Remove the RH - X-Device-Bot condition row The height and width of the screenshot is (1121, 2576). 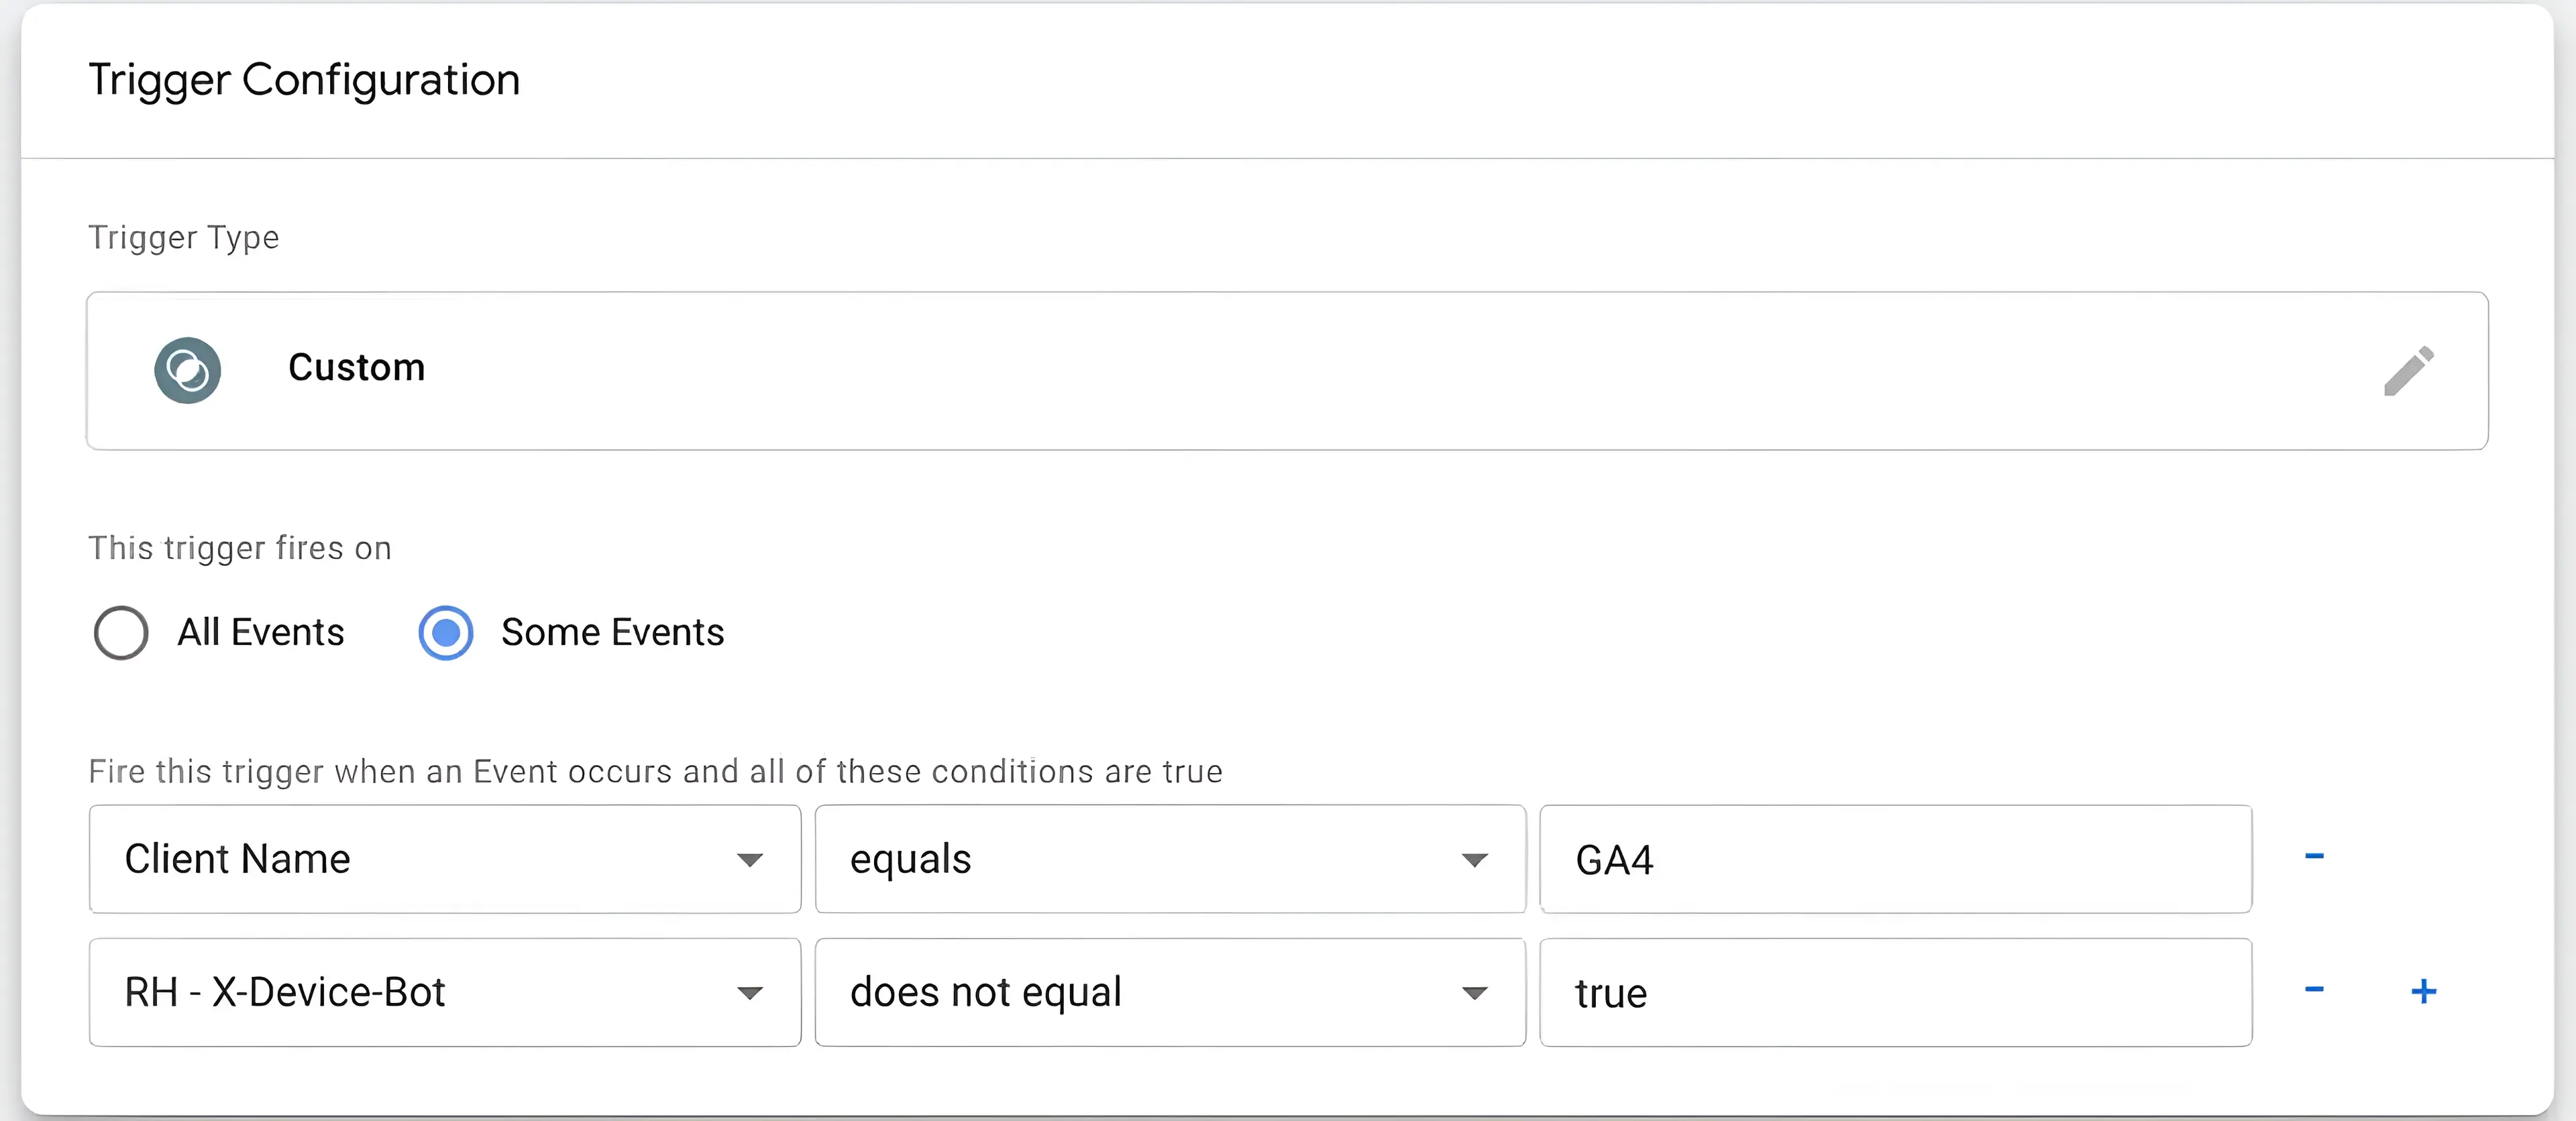click(x=2314, y=990)
